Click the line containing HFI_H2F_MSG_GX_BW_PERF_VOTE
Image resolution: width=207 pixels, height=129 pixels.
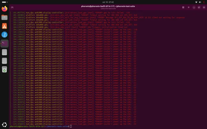97,17
